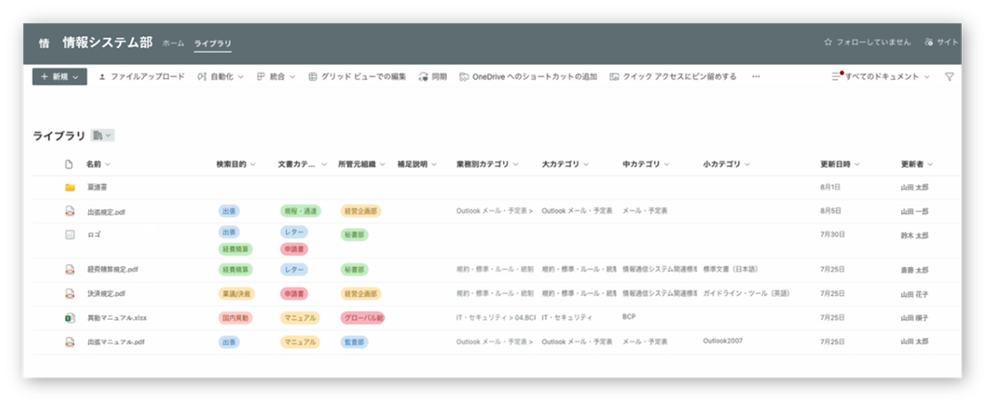990x406 pixels.
Task: Click the ellipsis more options button
Action: [756, 77]
